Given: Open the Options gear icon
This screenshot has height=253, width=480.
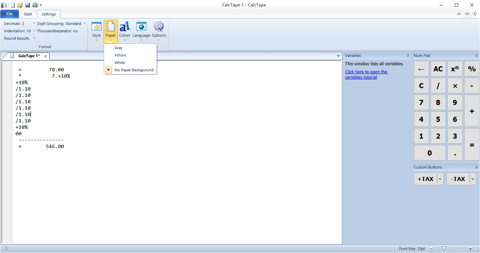Looking at the screenshot, I should [x=159, y=27].
